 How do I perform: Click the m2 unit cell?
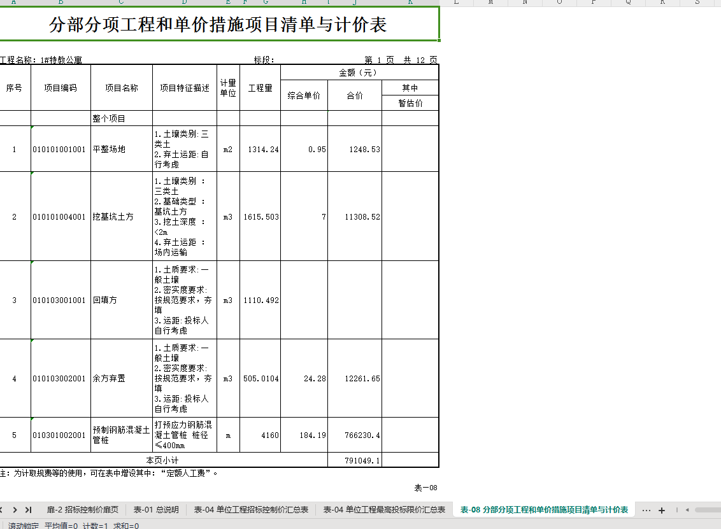(x=228, y=150)
